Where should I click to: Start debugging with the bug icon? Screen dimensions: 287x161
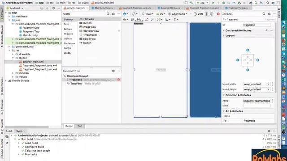pos(223,3)
